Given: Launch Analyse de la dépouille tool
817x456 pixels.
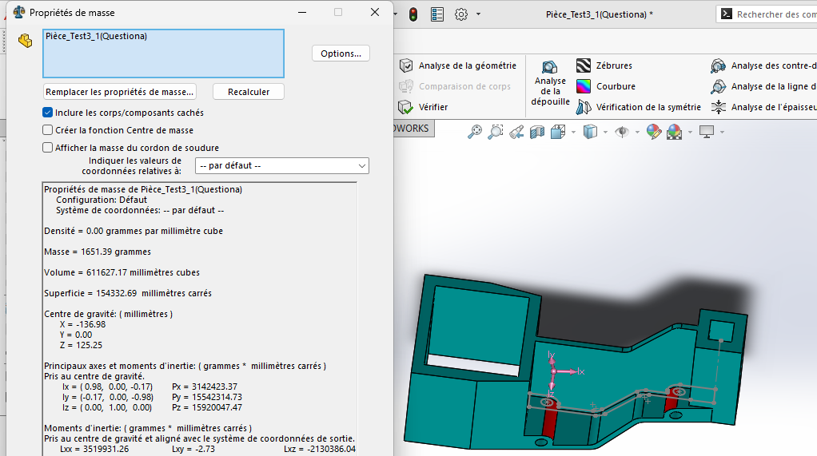Looking at the screenshot, I should pos(550,83).
